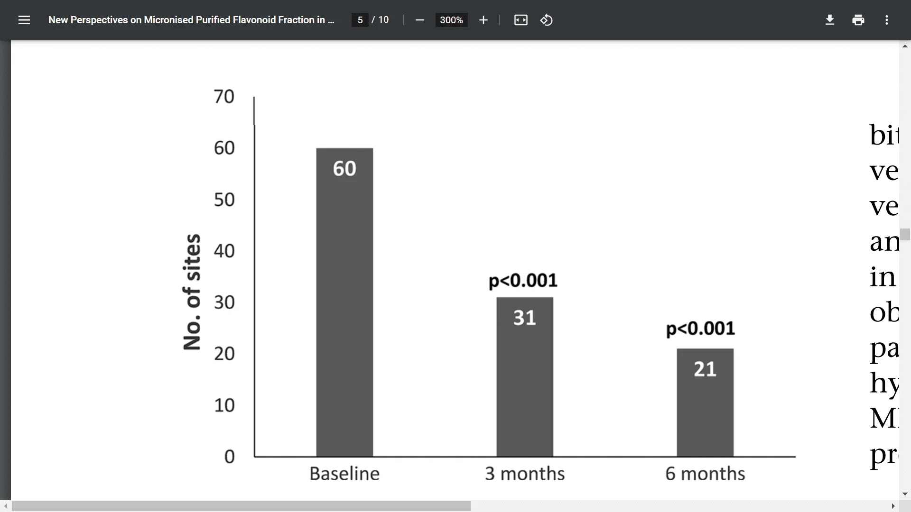Click the 300% zoom level field
The image size is (911, 512).
point(451,20)
